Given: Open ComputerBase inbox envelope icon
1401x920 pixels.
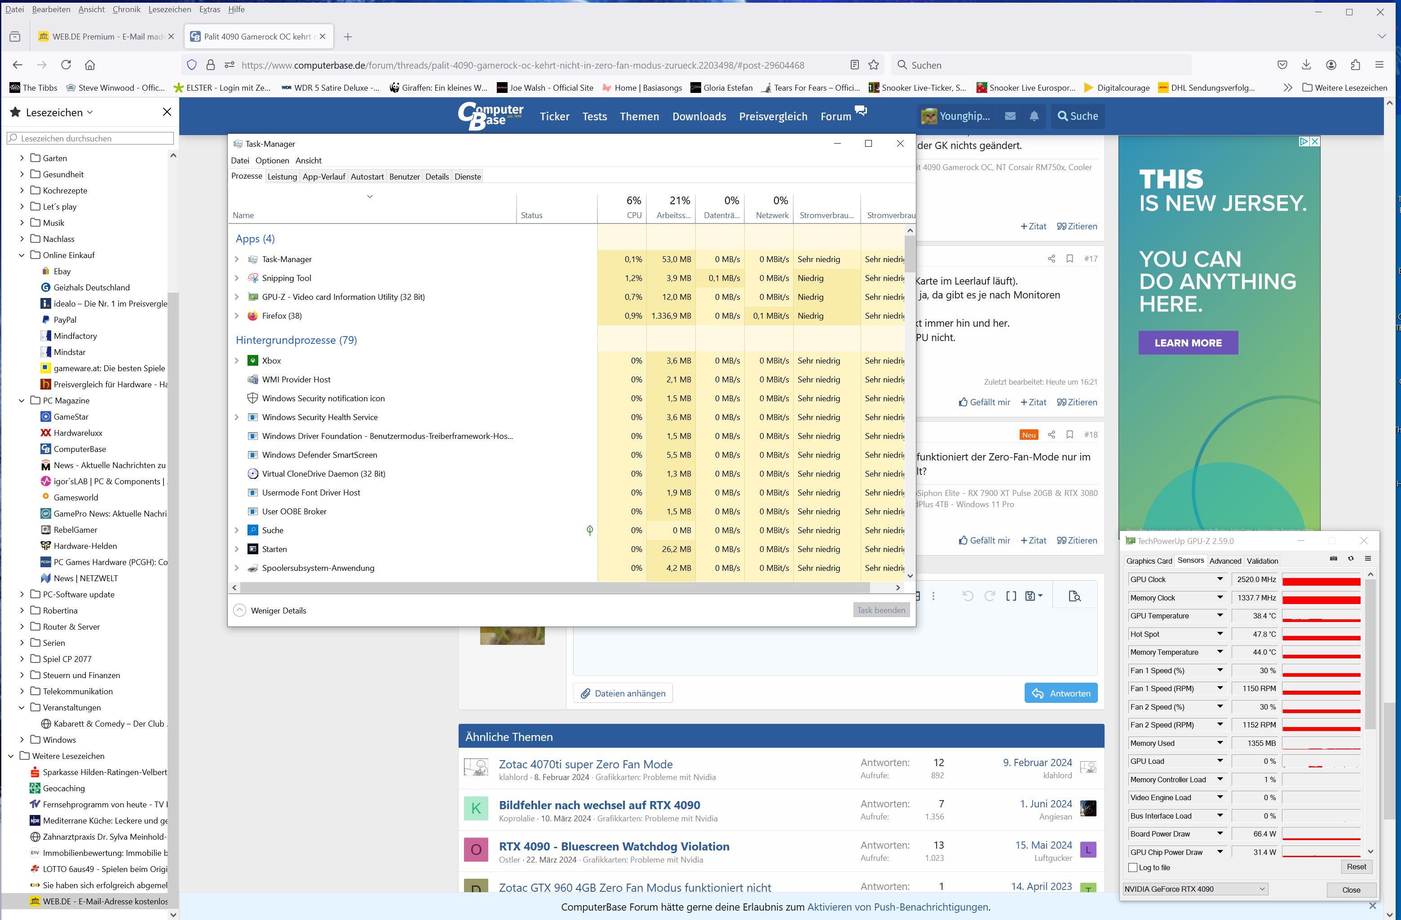Looking at the screenshot, I should tap(1010, 116).
